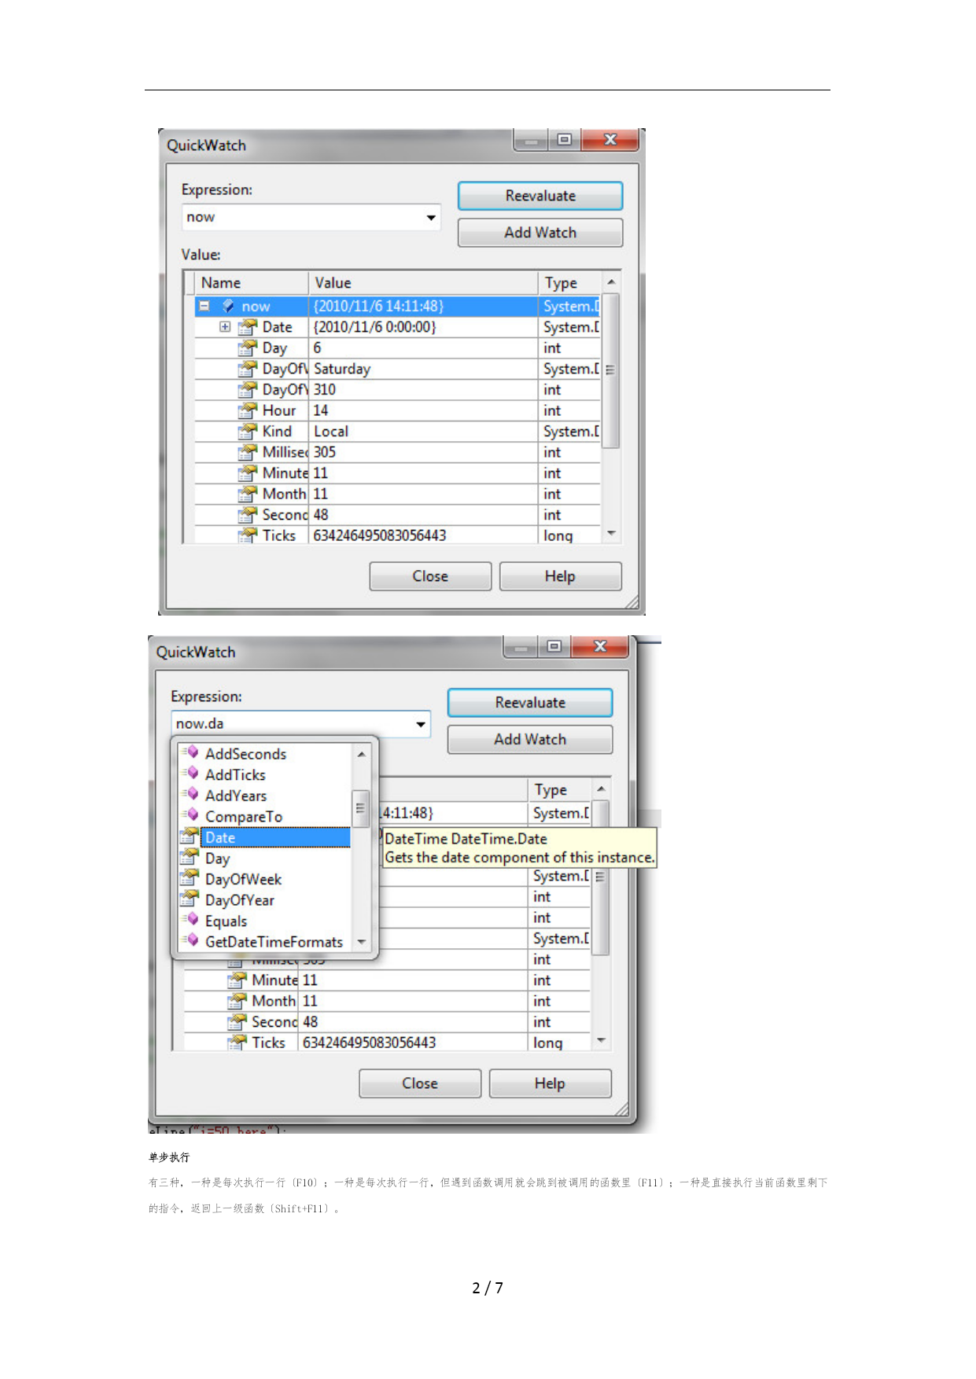Click the property icon beside autocomplete Date
The height and width of the screenshot is (1379, 976).
[x=190, y=837]
